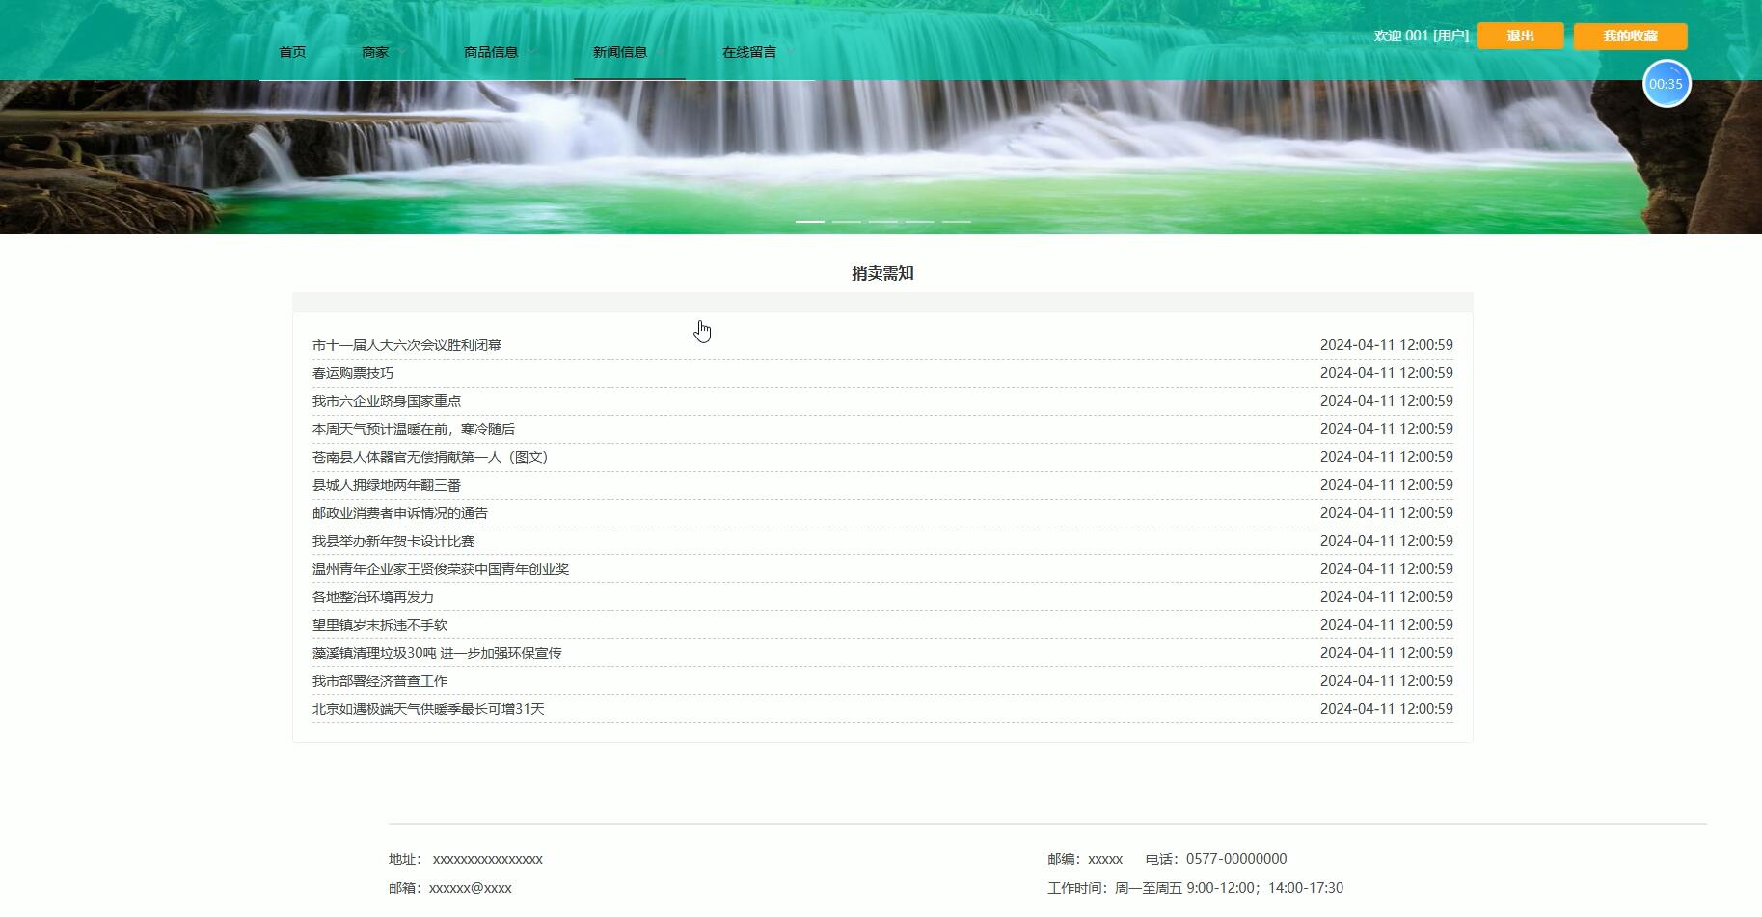Screen dimensions: 1762x918
Task: Select the first carousel indicator dot
Action: point(810,221)
